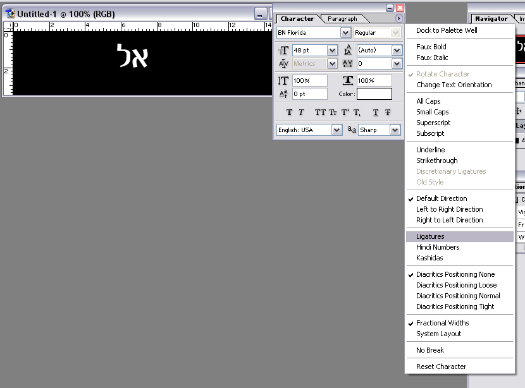Image resolution: width=525 pixels, height=388 pixels.
Task: Click Dock to Palette Well
Action: tap(447, 30)
